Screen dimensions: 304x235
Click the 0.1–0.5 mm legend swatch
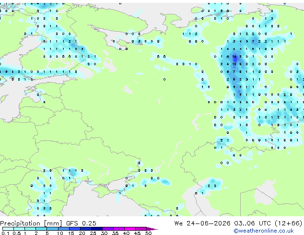pyautogui.click(x=8, y=229)
